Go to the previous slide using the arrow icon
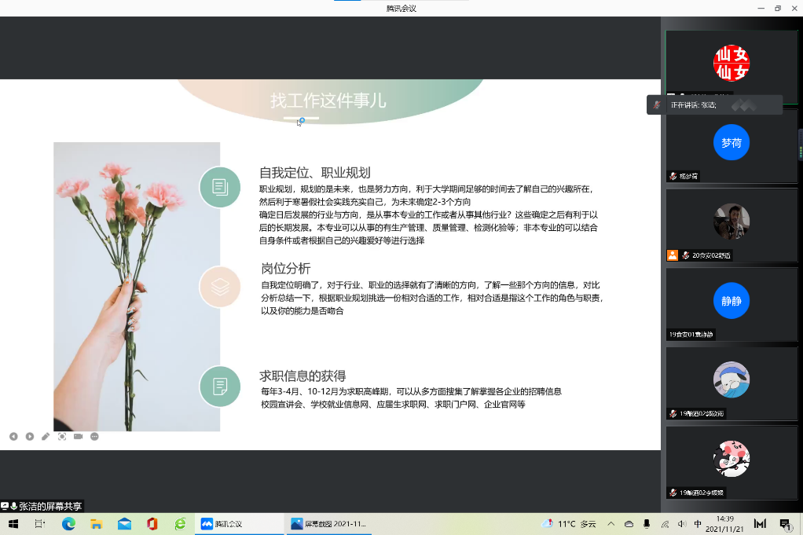Image resolution: width=803 pixels, height=535 pixels. pyautogui.click(x=13, y=436)
